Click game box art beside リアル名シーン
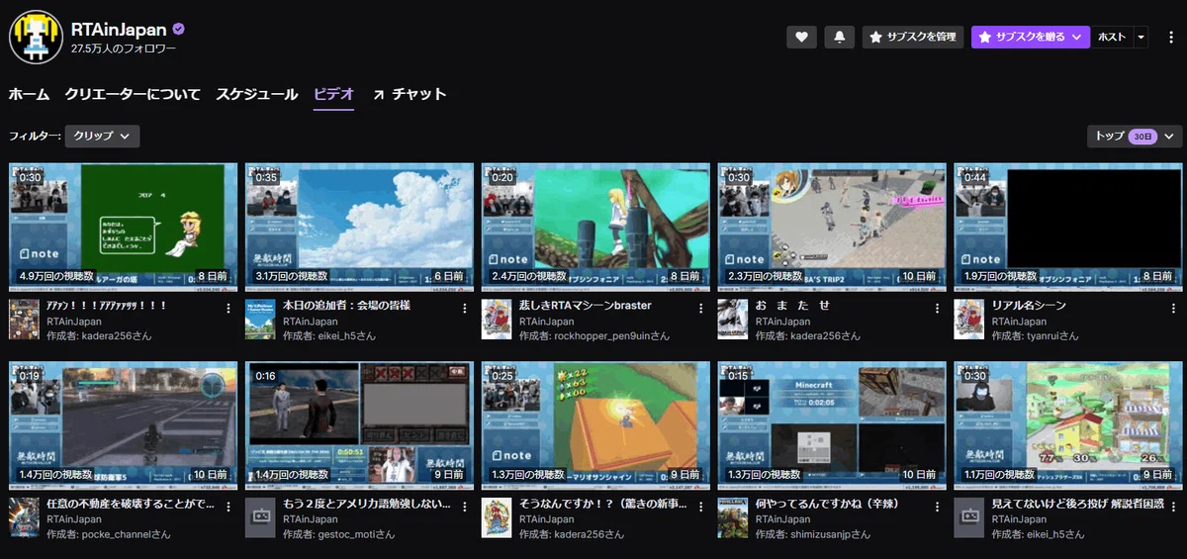 (969, 320)
